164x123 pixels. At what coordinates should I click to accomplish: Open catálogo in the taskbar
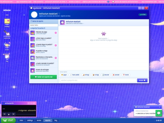(x=30, y=120)
